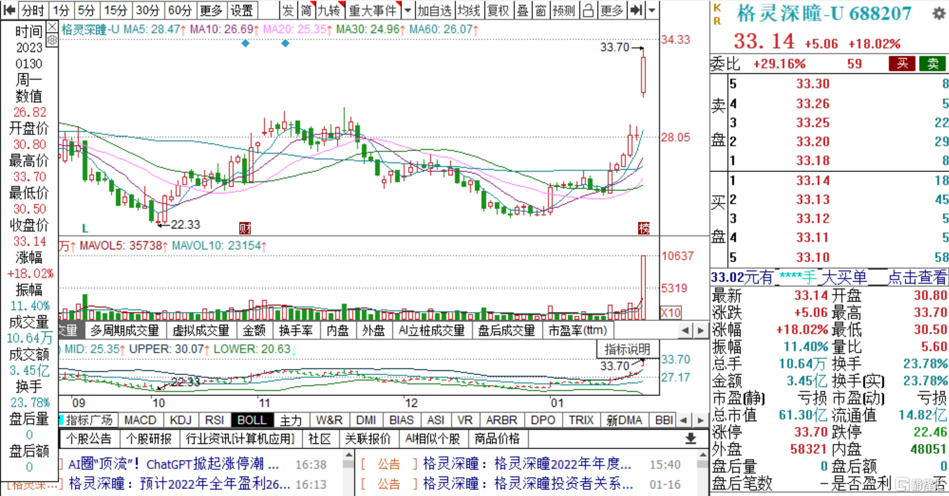
Task: Toggle the 均线 moving averages
Action: [468, 10]
